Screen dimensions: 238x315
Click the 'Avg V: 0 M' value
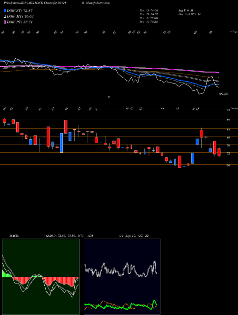click(185, 10)
